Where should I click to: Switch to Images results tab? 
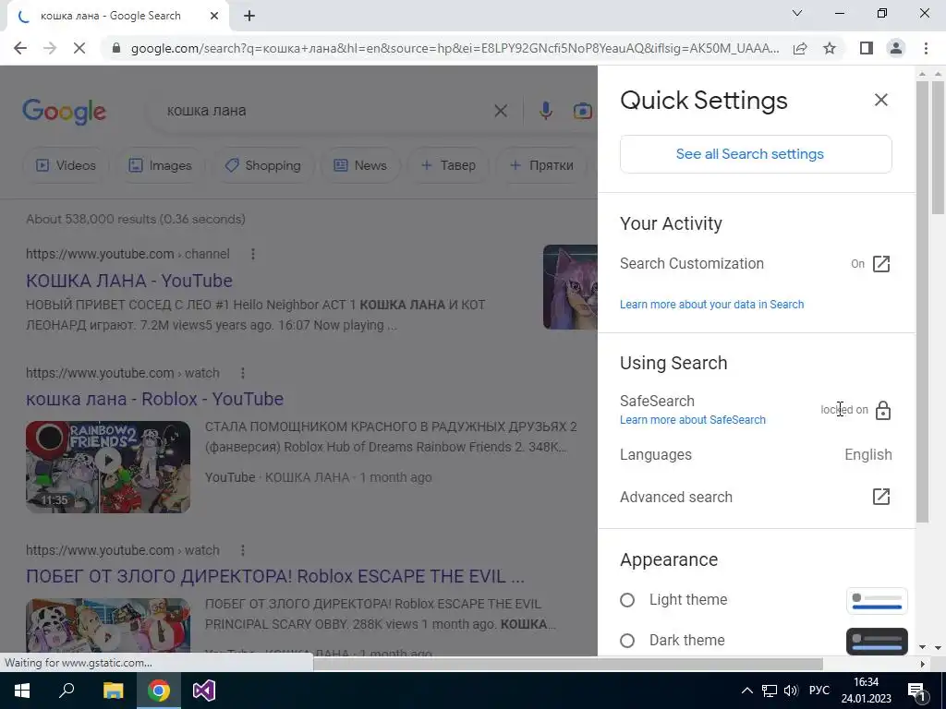pyautogui.click(x=160, y=165)
